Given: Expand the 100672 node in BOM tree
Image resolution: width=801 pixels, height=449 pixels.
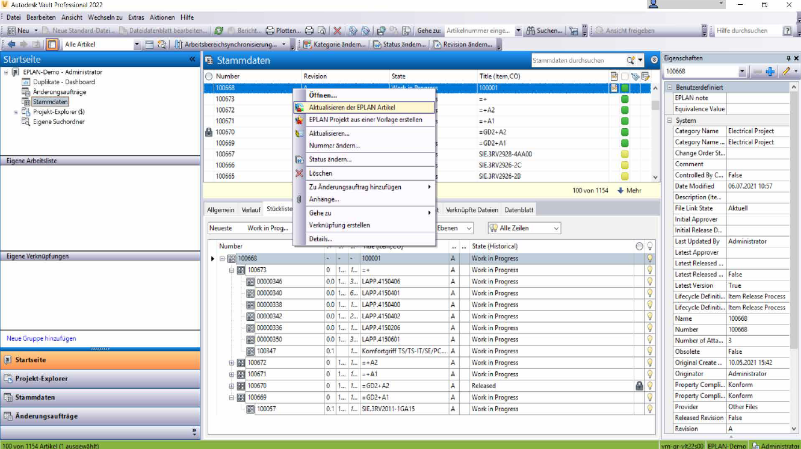Looking at the screenshot, I should 232,363.
